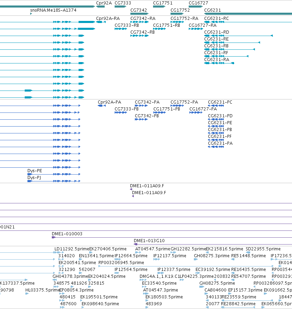Select the CG6231-RA transcript label
Viewport: 292px width, 309px height.
pos(217,60)
